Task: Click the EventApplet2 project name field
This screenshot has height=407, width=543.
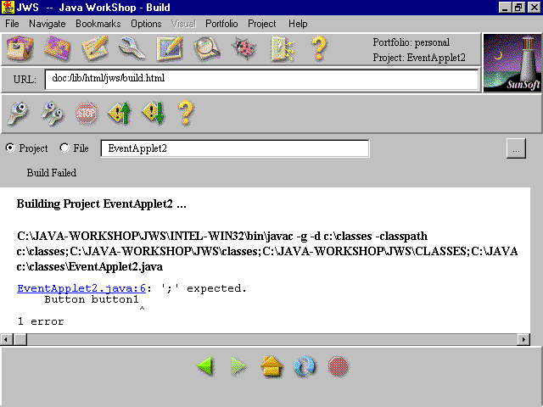Action: coord(235,148)
